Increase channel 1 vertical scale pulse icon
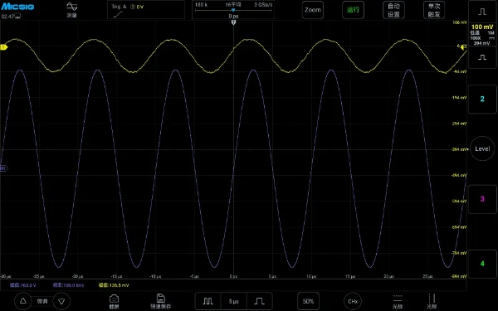The image size is (498, 311). point(482,12)
